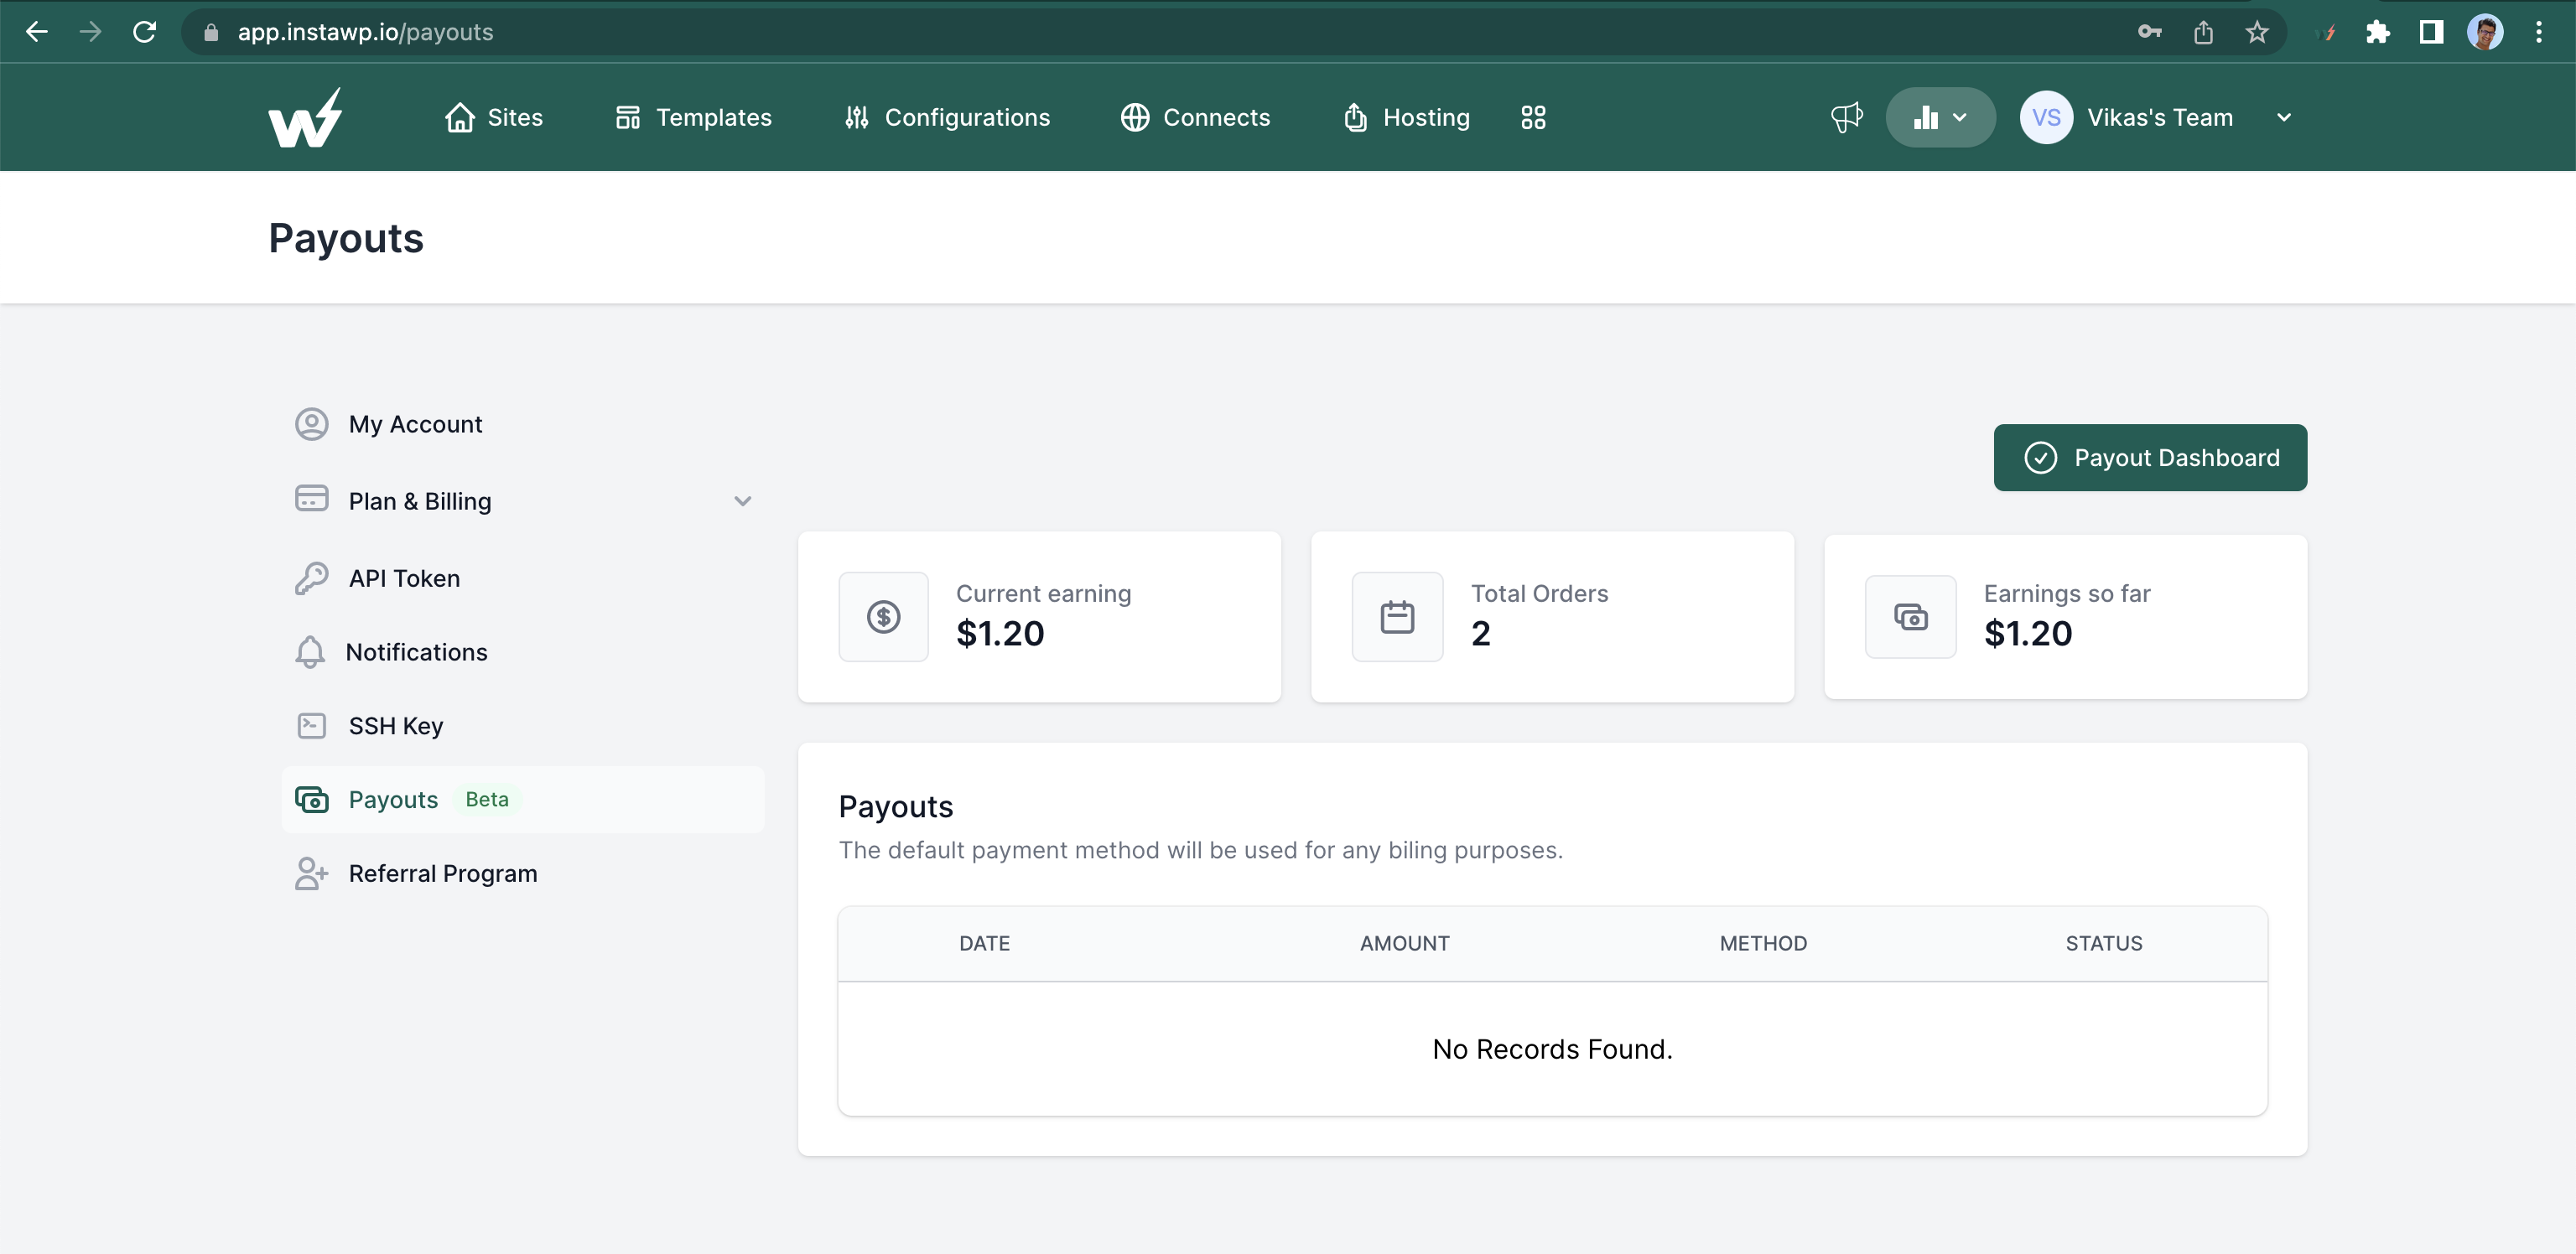This screenshot has width=2576, height=1254.
Task: Select API Token in sidebar
Action: point(404,578)
